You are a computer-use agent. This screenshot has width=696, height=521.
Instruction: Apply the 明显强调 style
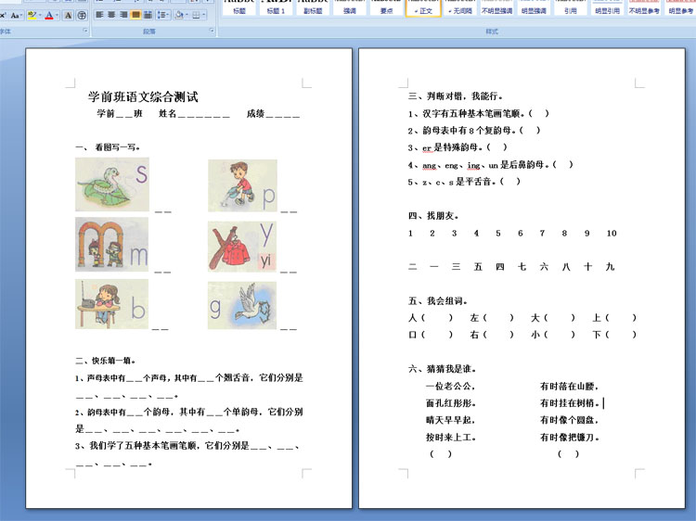coord(534,8)
